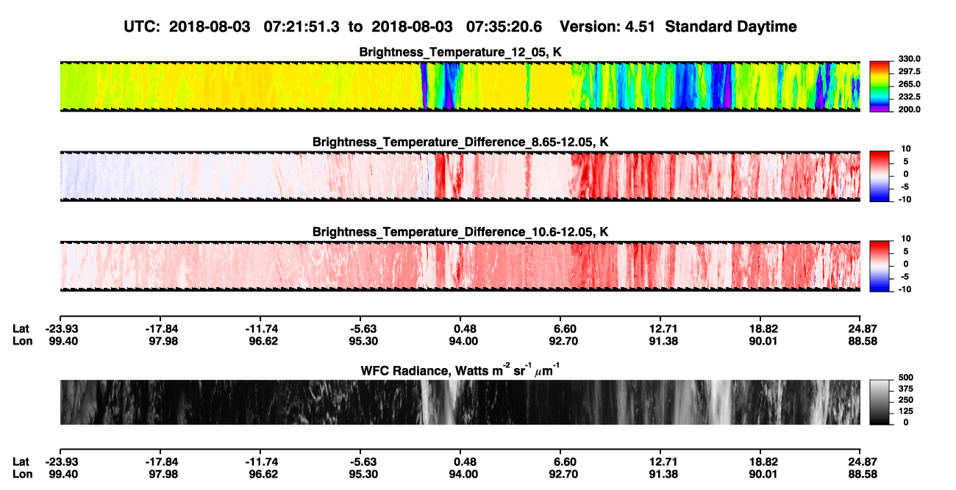Click longitude '92.70' on the axis above WFC title
The image size is (956, 490).
(563, 341)
